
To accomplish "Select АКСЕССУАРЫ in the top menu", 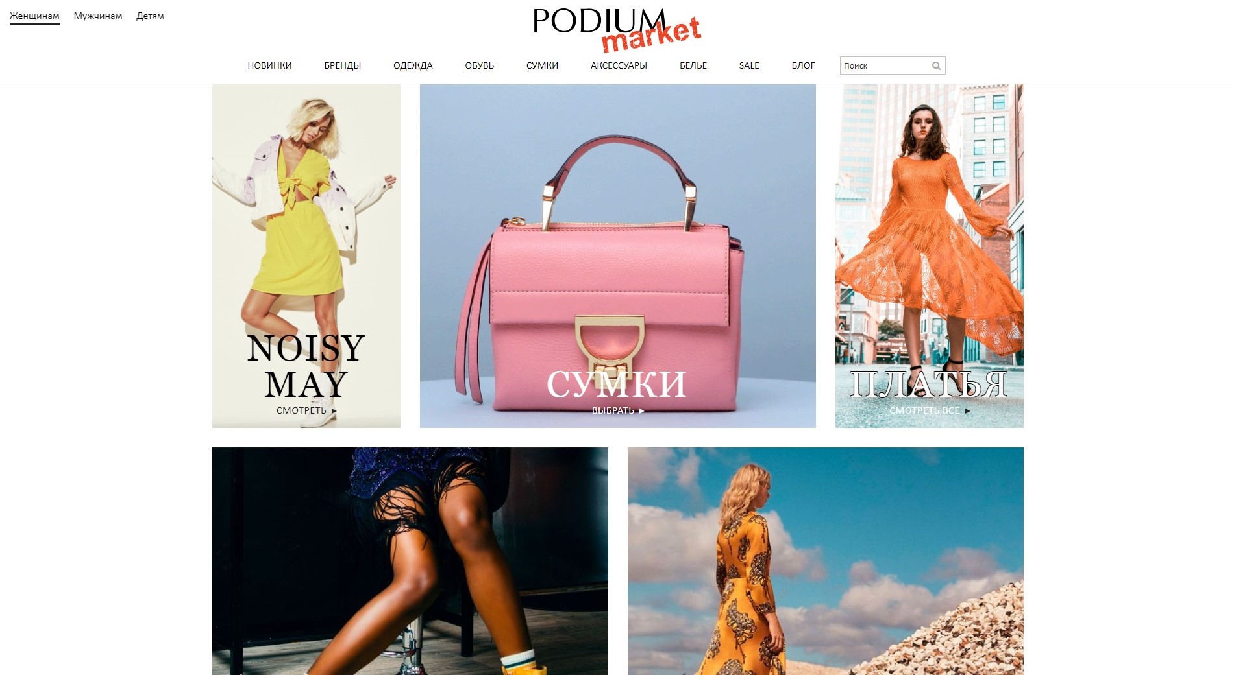I will click(x=619, y=65).
